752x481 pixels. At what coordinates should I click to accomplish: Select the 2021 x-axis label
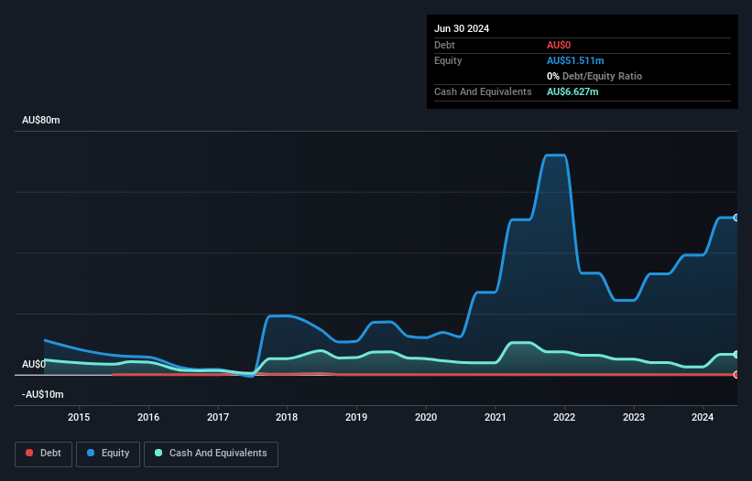pos(495,417)
